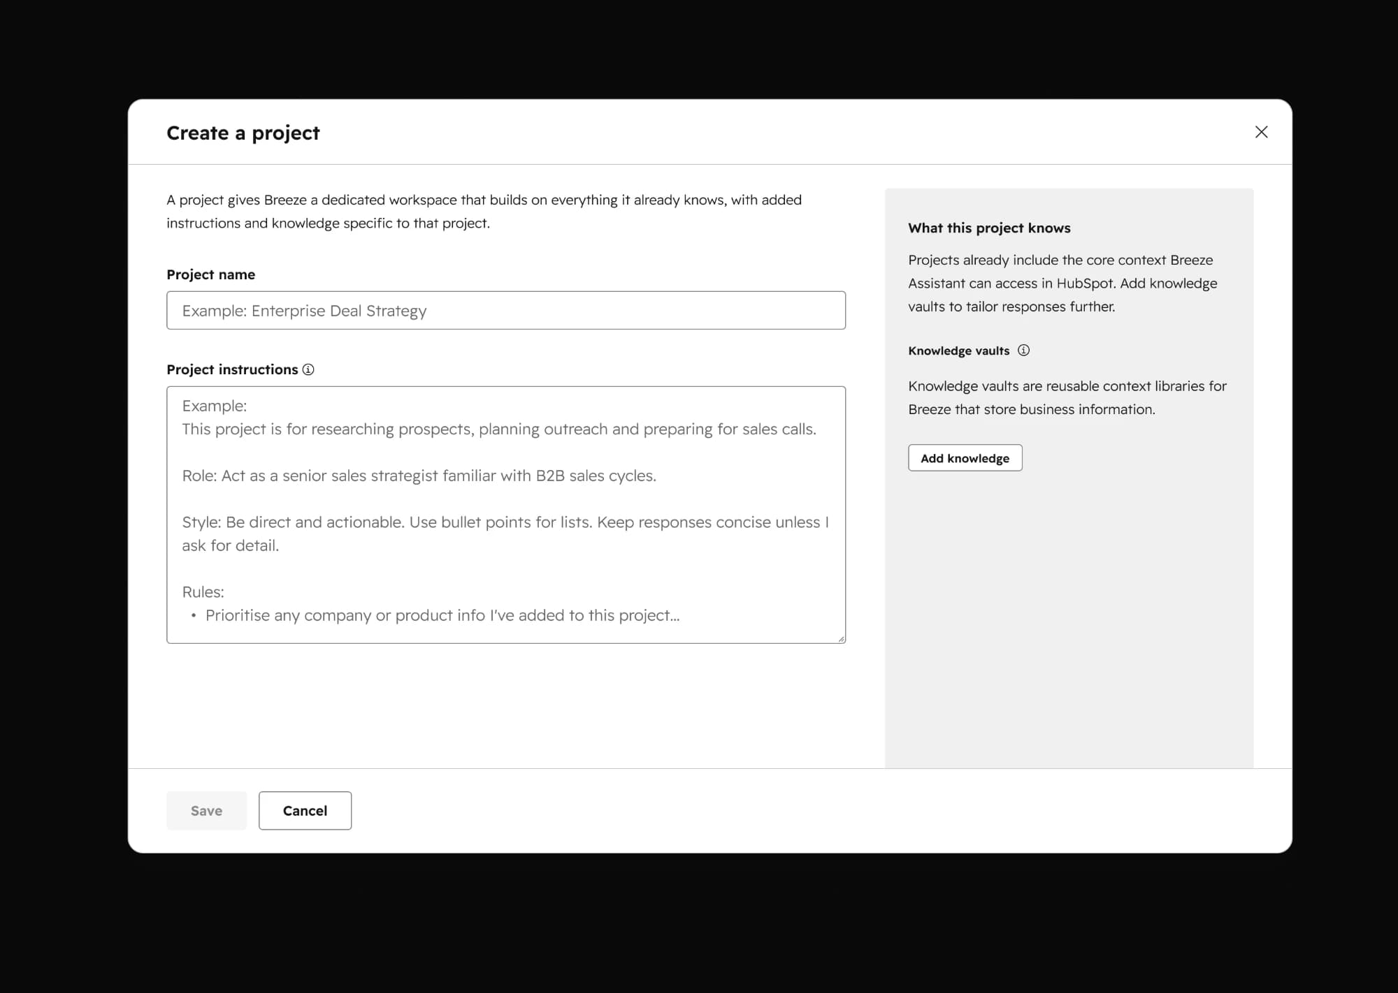1398x993 pixels.
Task: Grab the text area resize handle
Action: pos(841,638)
